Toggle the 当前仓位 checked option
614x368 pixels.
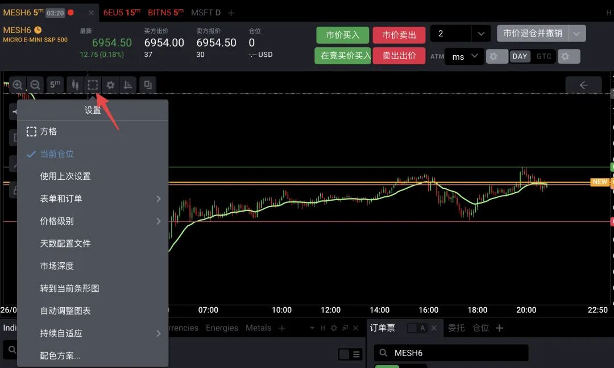57,154
